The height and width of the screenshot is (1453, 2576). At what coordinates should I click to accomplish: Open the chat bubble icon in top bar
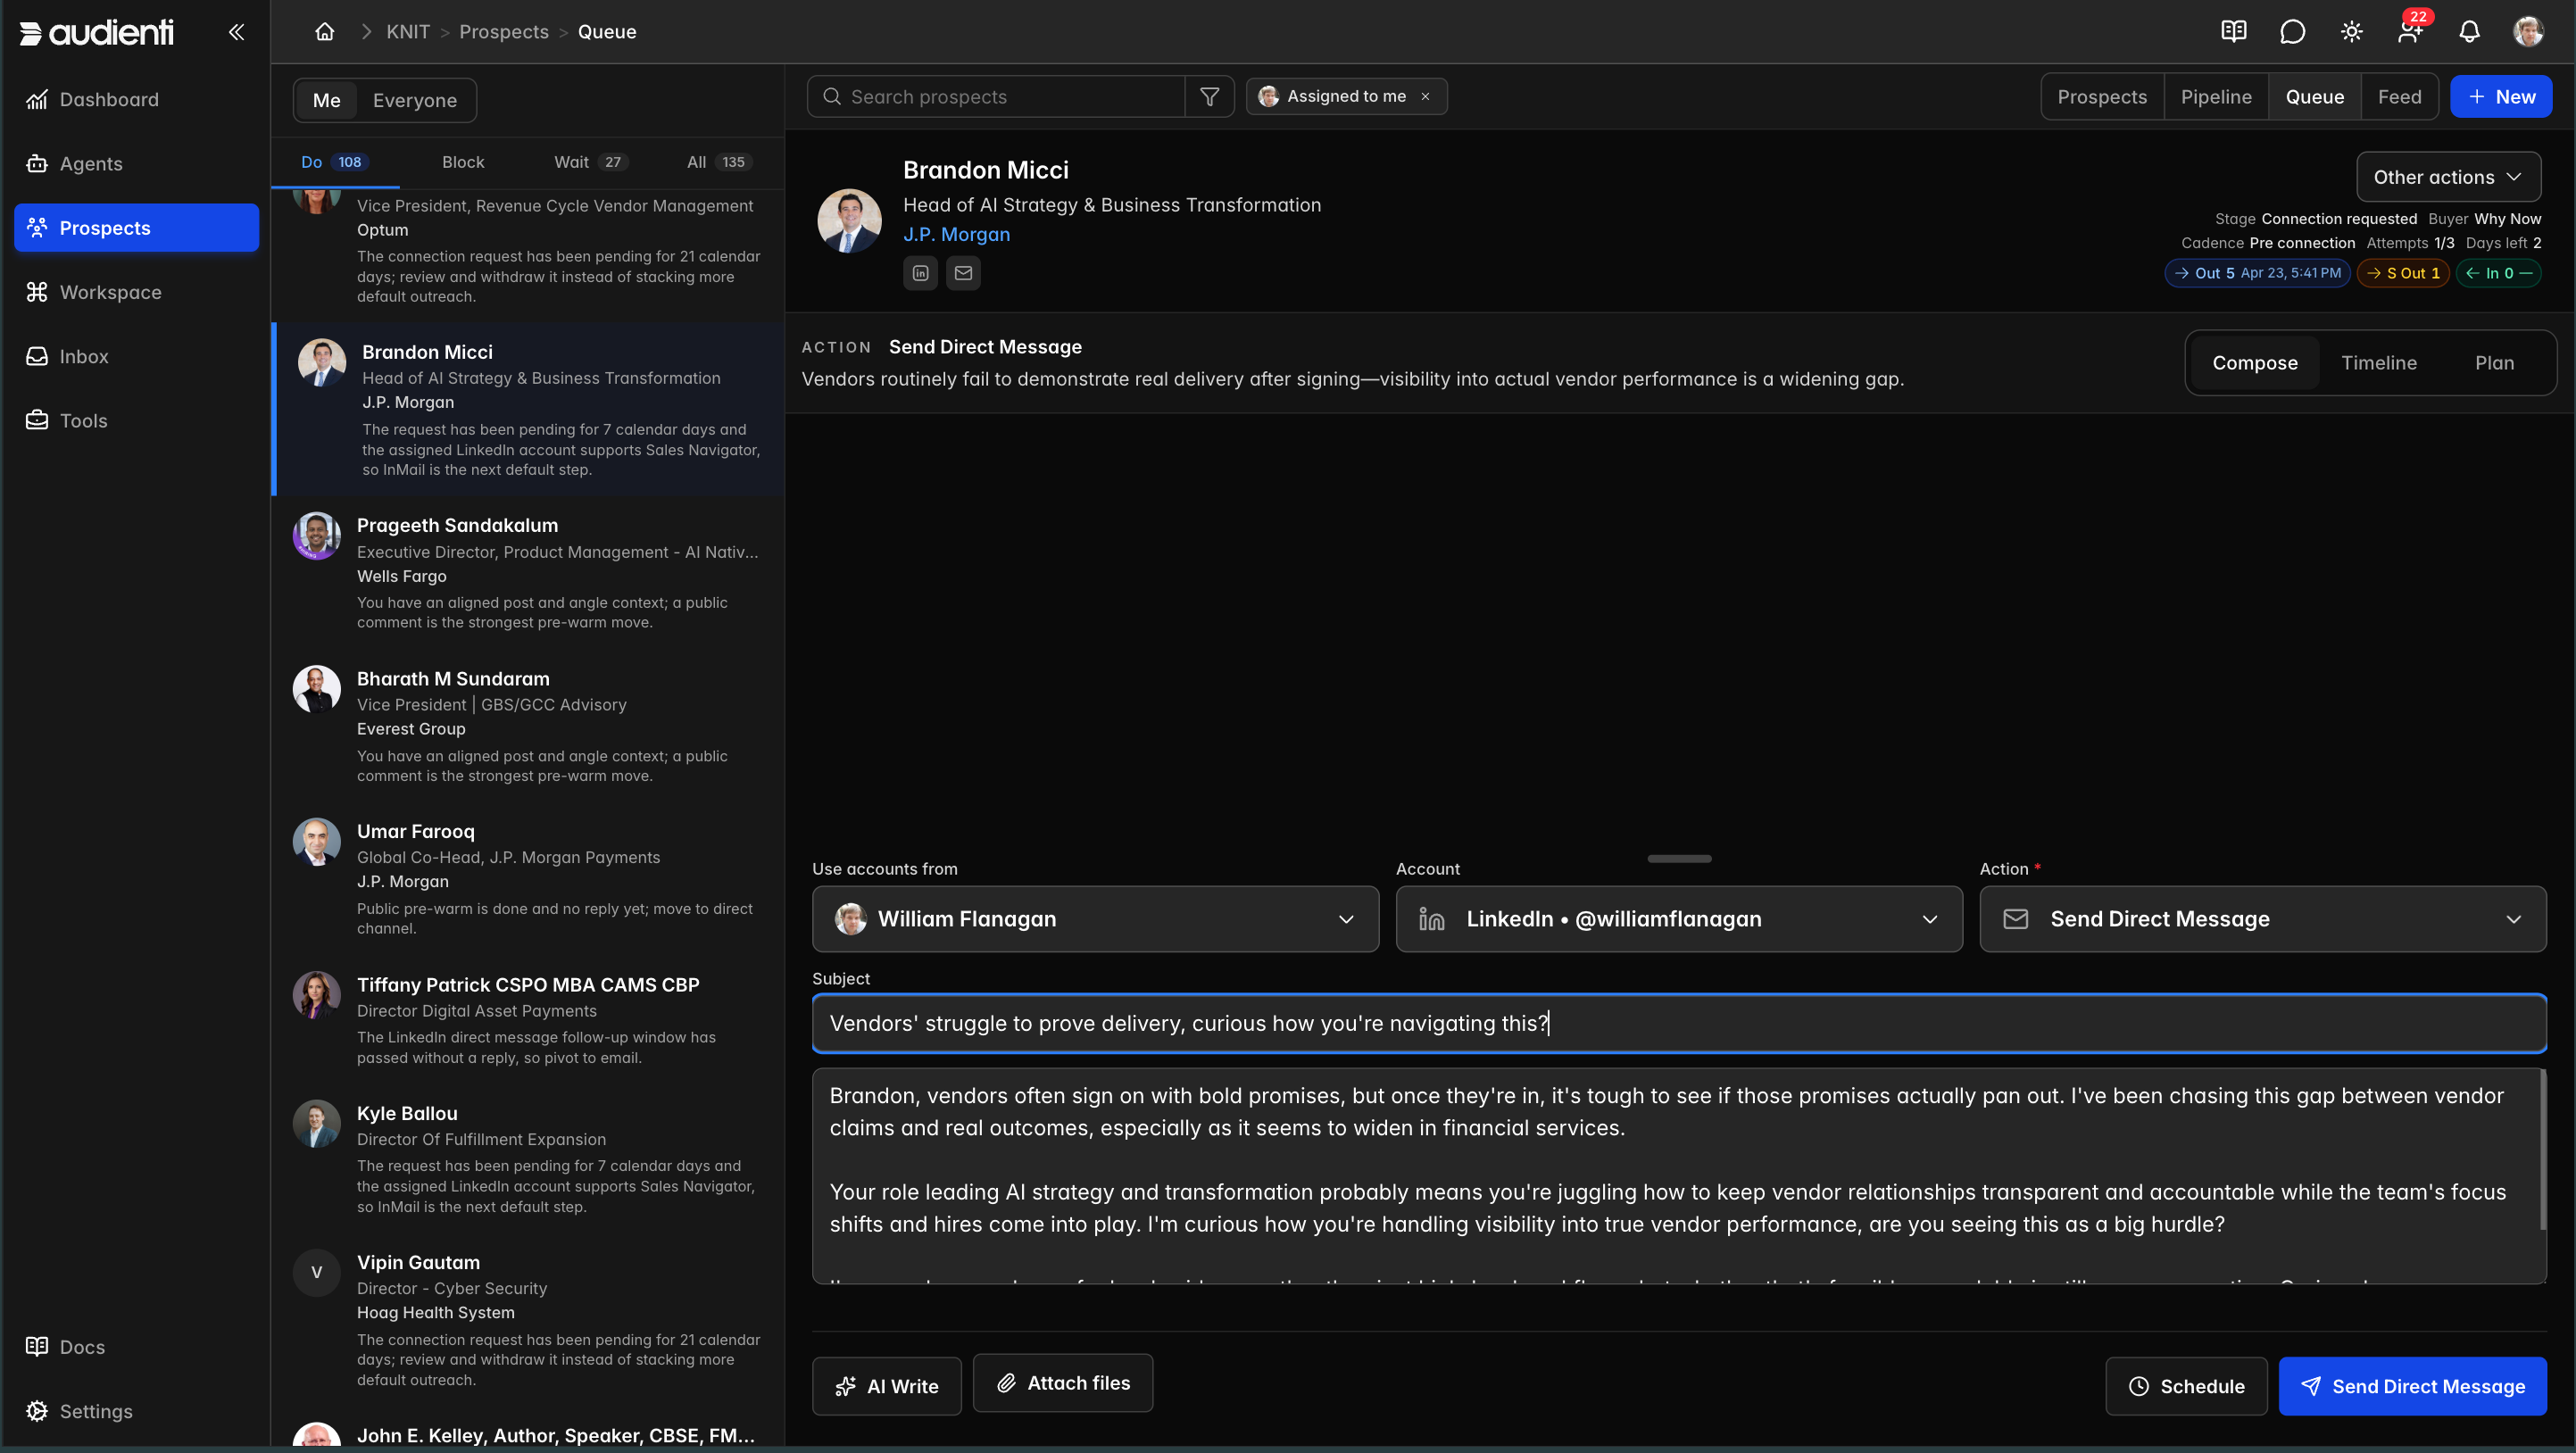(2292, 32)
